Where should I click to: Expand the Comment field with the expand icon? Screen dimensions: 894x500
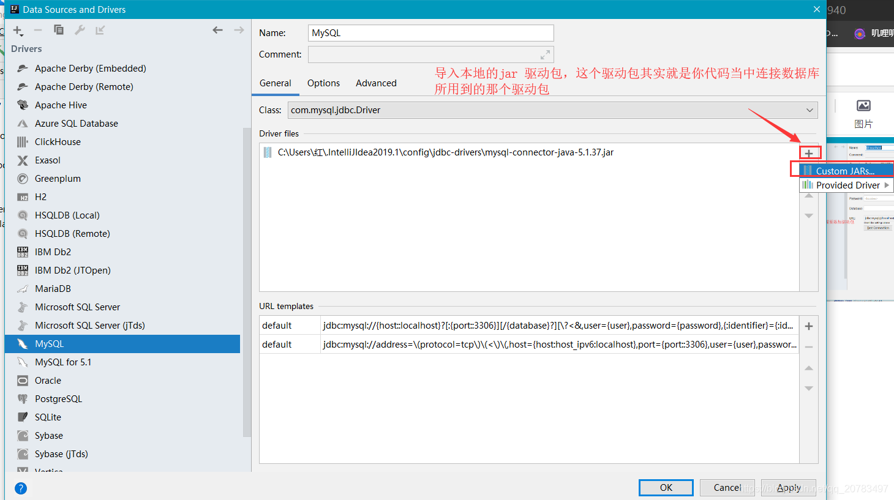click(x=545, y=54)
